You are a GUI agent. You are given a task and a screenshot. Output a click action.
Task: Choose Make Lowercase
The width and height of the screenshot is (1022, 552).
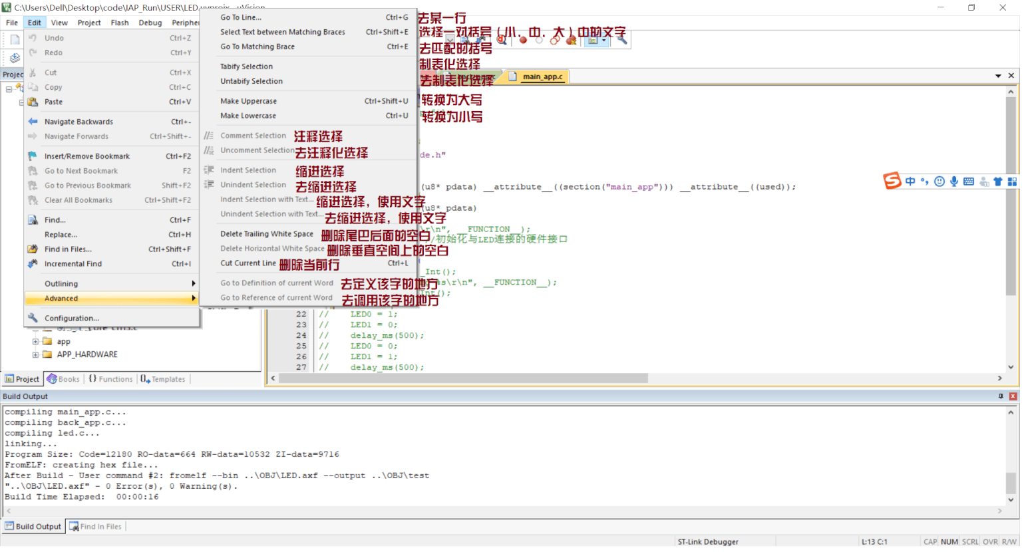pyautogui.click(x=309, y=116)
